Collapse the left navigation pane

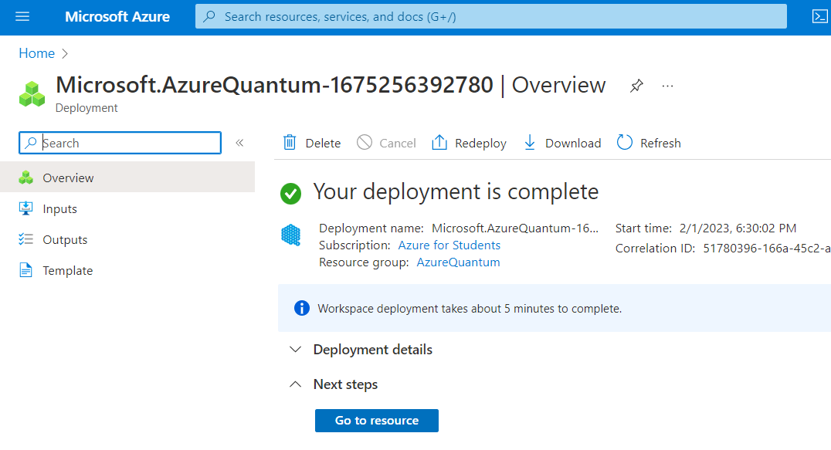pos(239,143)
